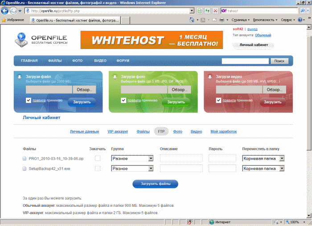Expand the command bar chevron overflow
This screenshot has width=312, height=226.
tap(309, 18)
